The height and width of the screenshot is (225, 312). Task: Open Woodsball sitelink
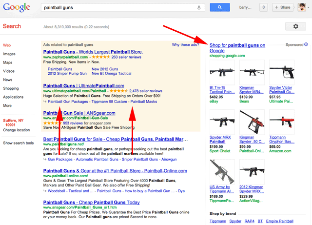57,191
